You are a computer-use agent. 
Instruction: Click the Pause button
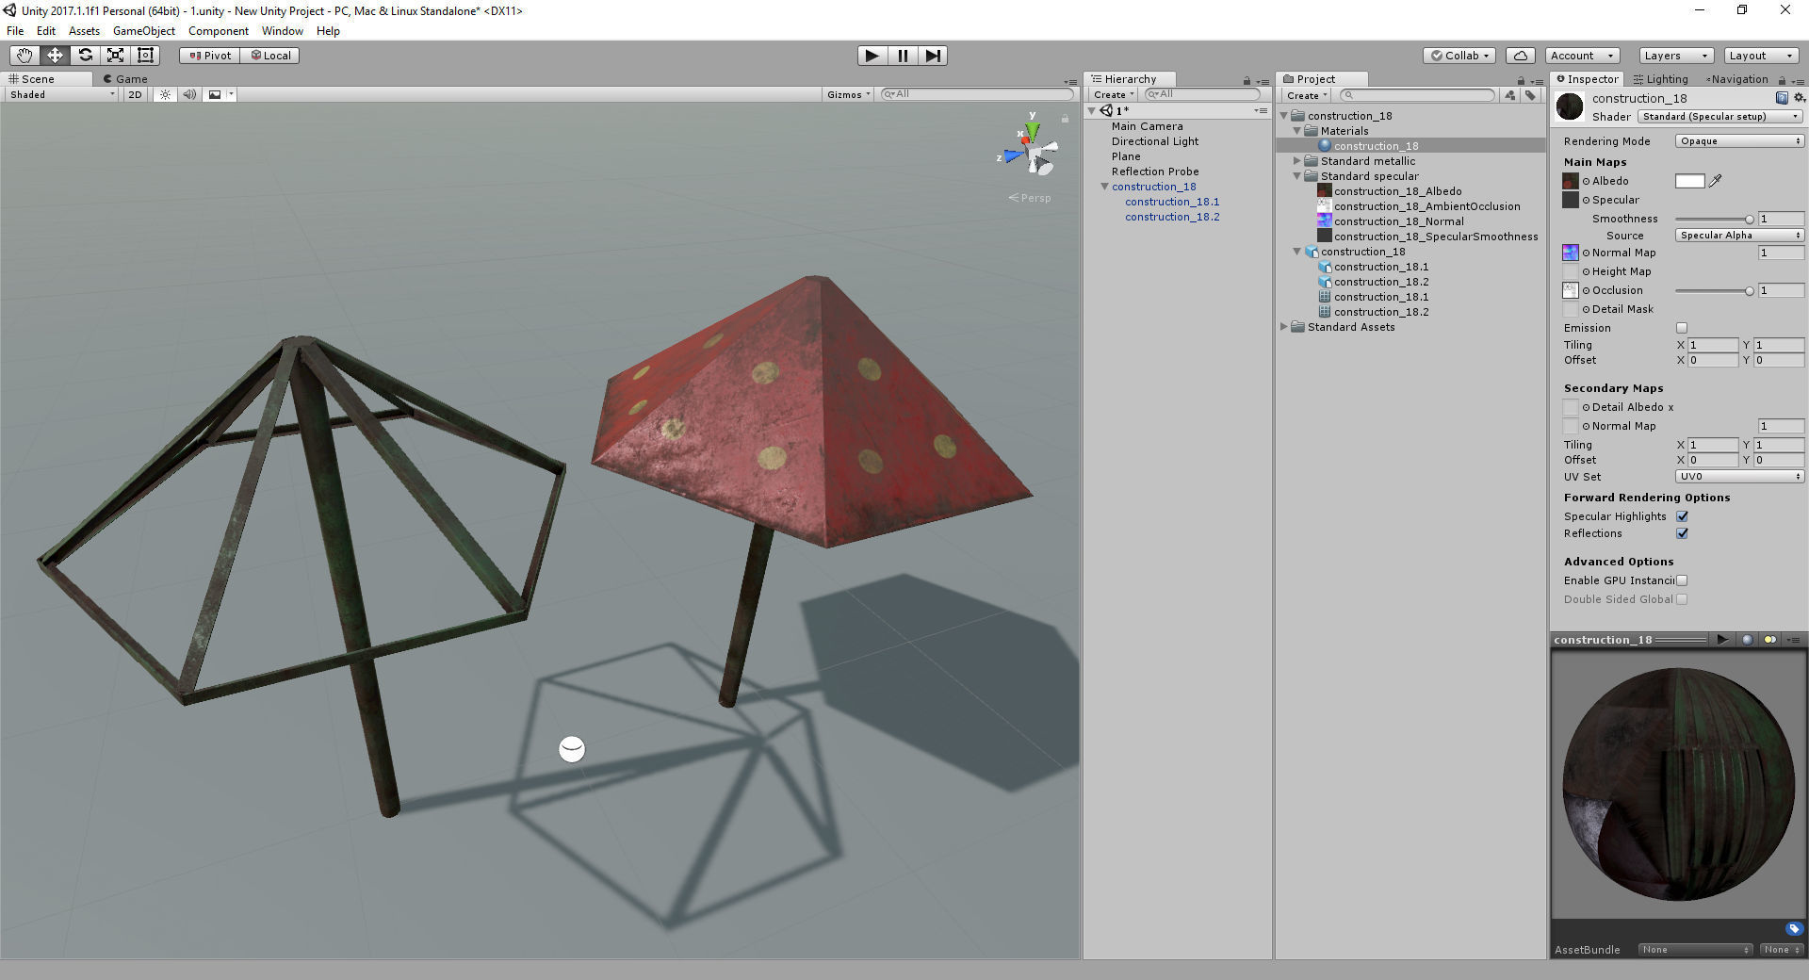pyautogui.click(x=903, y=56)
